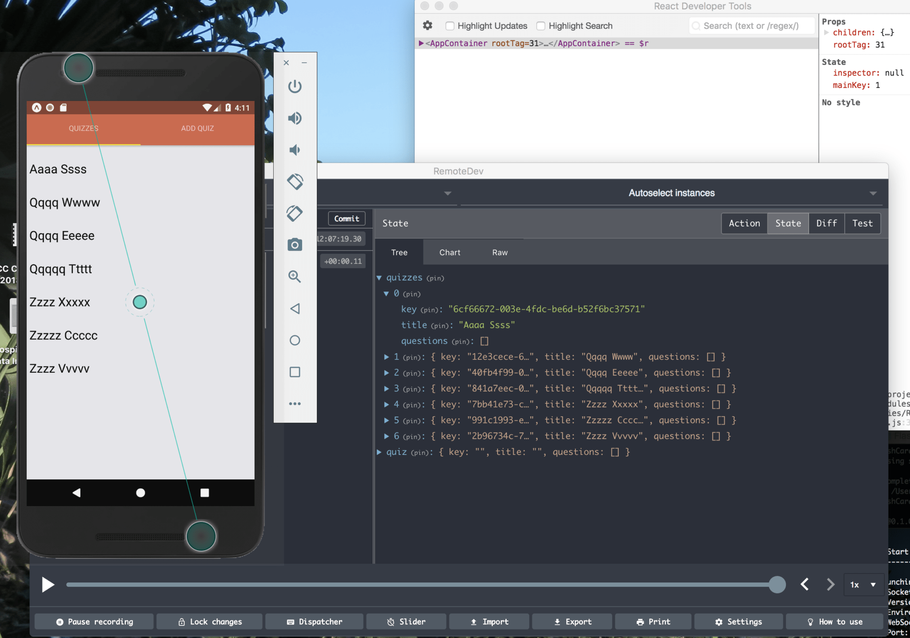Select the State tab button
Image resolution: width=910 pixels, height=638 pixels.
(x=788, y=223)
